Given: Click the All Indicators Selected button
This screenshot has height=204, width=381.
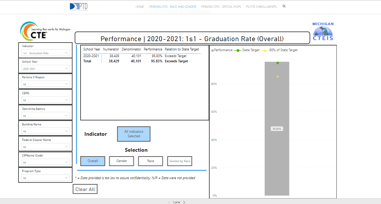Looking at the screenshot, I should 134,134.
